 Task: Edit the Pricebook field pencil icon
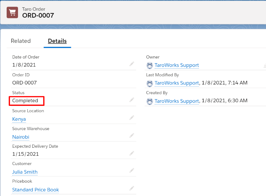[132, 188]
